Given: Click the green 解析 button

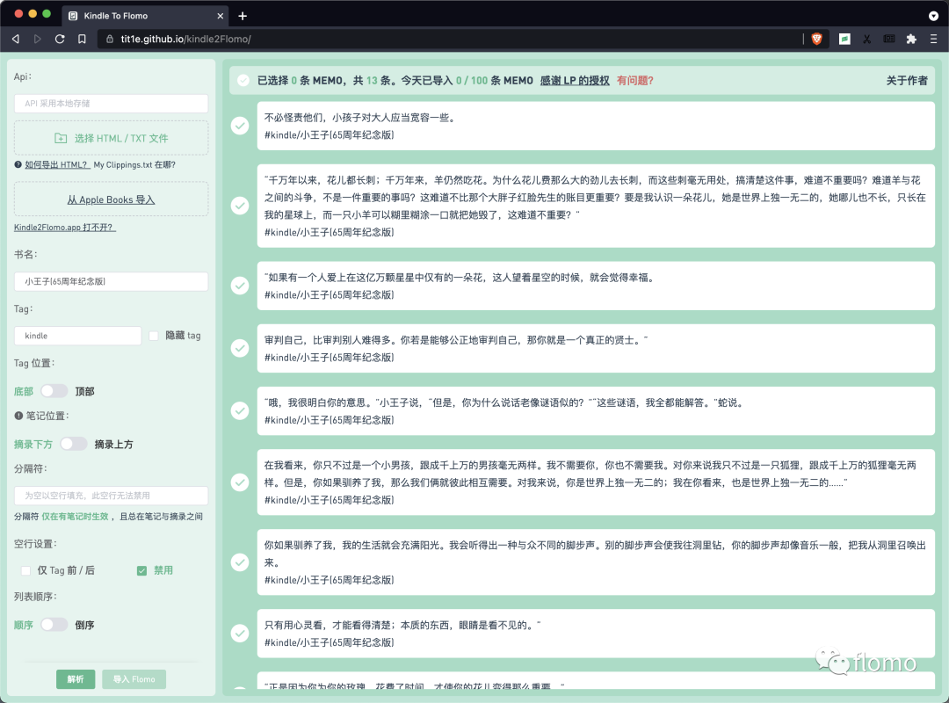Looking at the screenshot, I should 76,678.
